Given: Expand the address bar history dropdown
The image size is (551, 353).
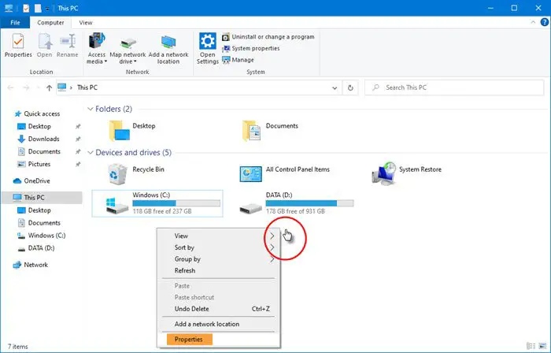Looking at the screenshot, I should coord(335,88).
